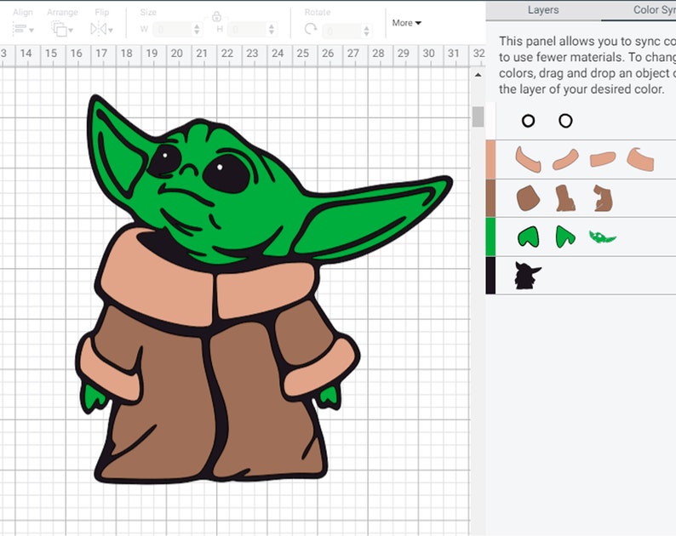Select the black silhouette layer thumbnail
The width and height of the screenshot is (676, 536).
(528, 276)
